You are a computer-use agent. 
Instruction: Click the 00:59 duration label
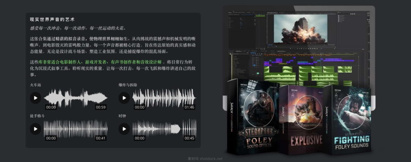(100, 107)
